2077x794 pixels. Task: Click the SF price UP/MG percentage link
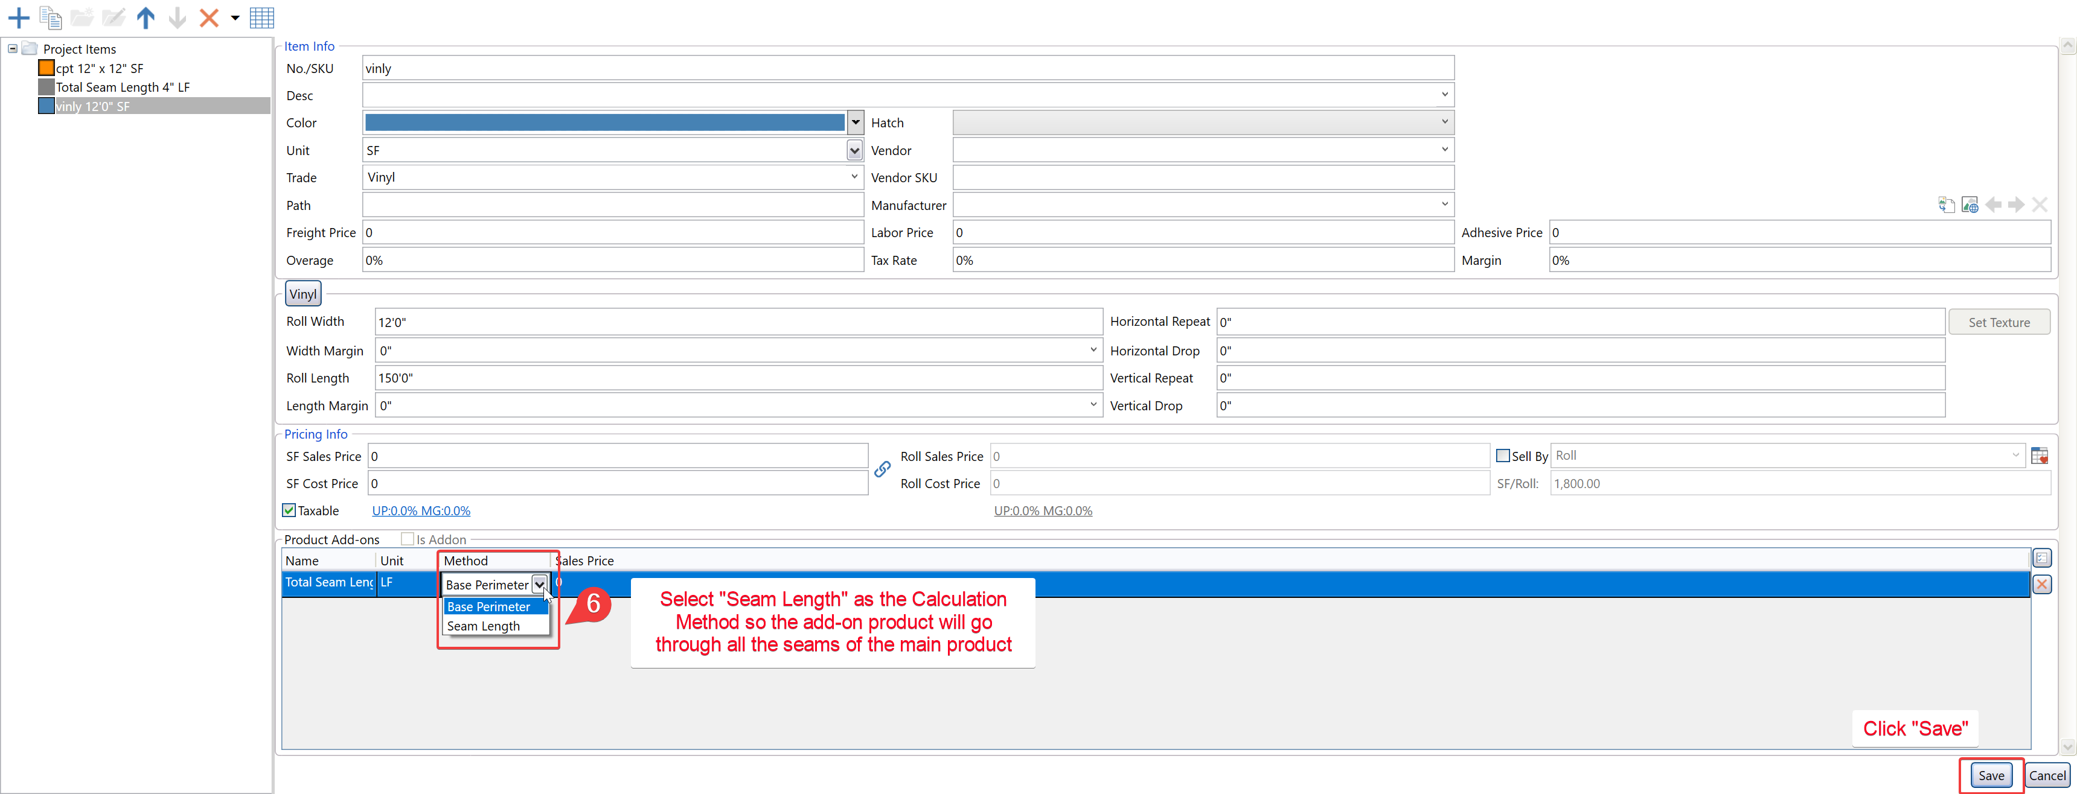coord(421,511)
